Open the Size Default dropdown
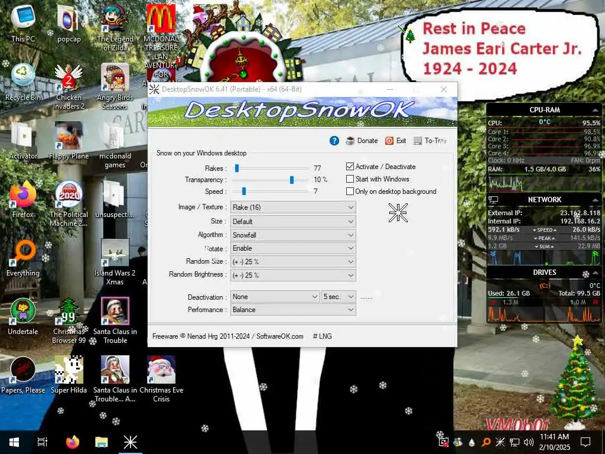The image size is (605, 454). (x=293, y=222)
